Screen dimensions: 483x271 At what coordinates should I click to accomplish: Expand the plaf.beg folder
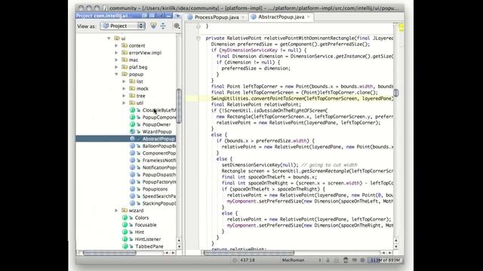116,67
